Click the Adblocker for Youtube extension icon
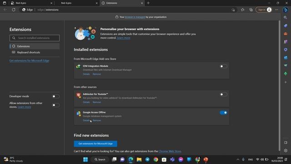291x164 pixels. coord(79,95)
